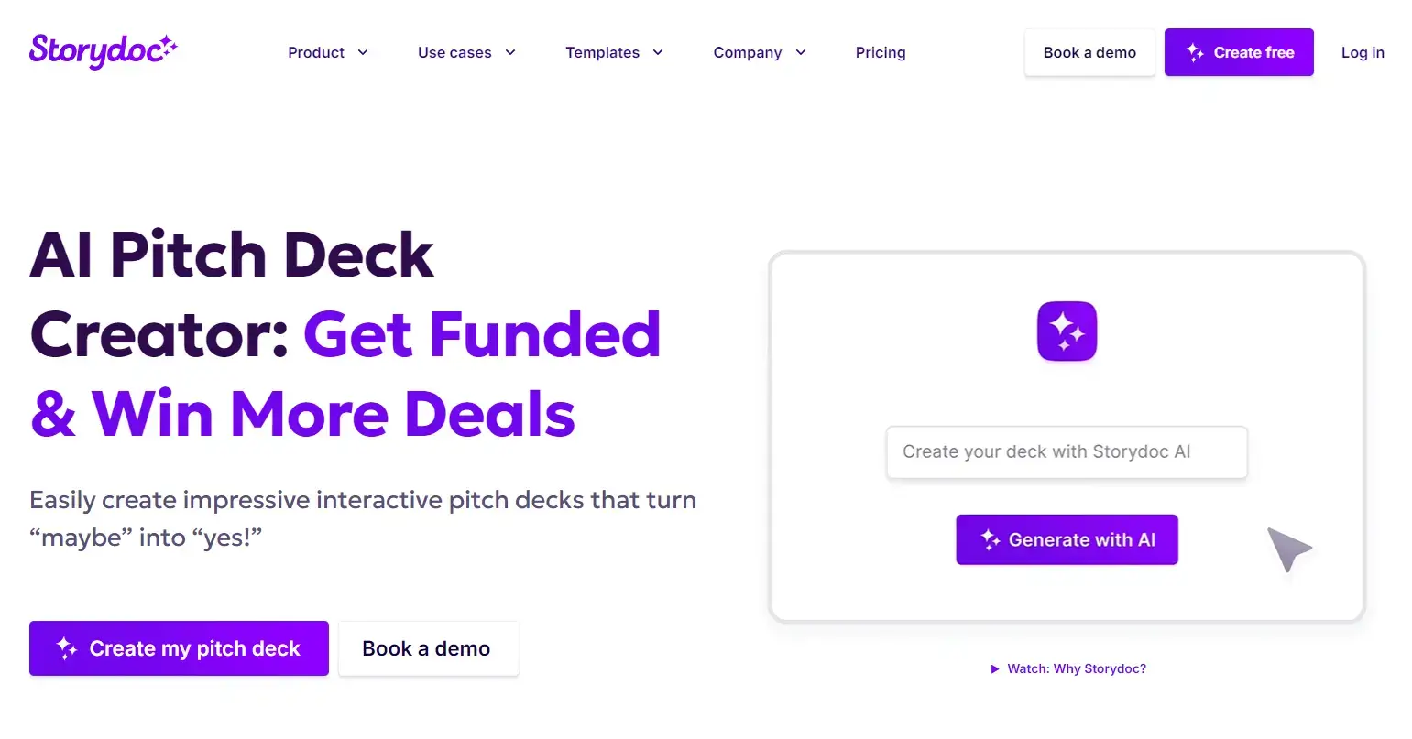The height and width of the screenshot is (739, 1412).
Task: Click the gray cursor arrow graphic
Action: [1287, 549]
